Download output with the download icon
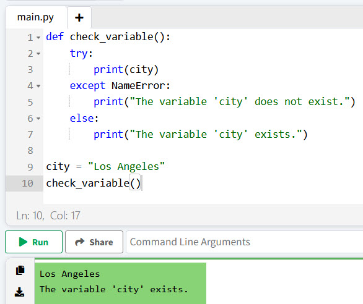This screenshot has width=363, height=304. point(19,292)
